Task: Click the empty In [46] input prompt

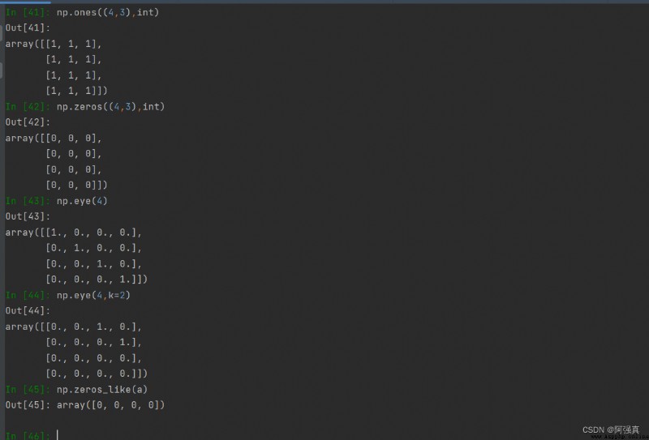Action: coord(28,436)
